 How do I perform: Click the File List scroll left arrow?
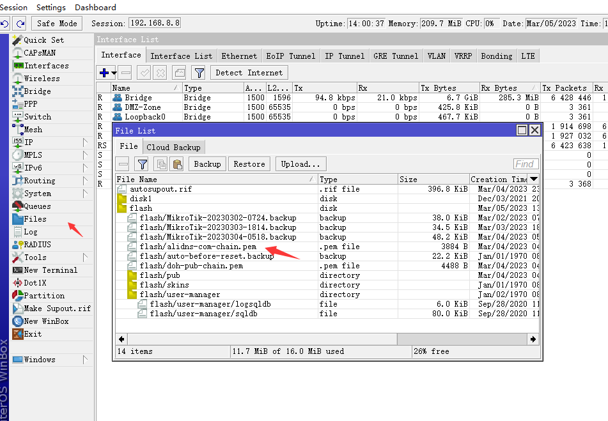(x=121, y=339)
